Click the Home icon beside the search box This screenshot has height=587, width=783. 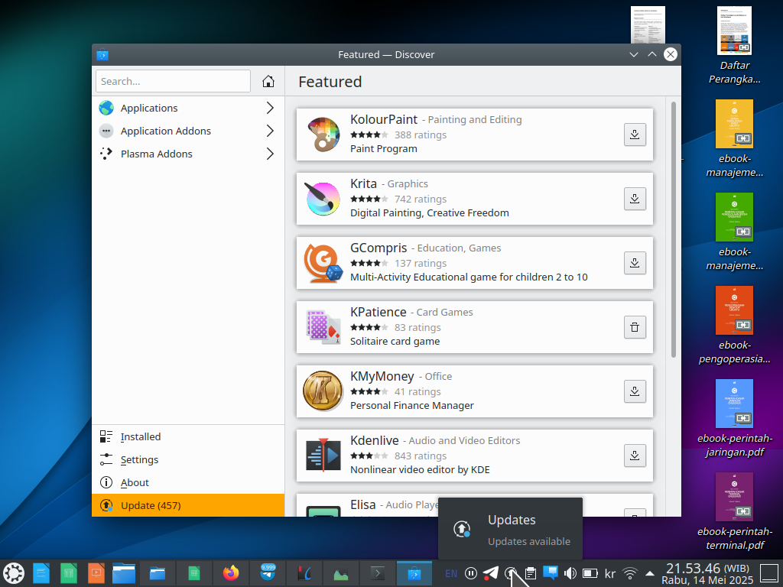[268, 81]
